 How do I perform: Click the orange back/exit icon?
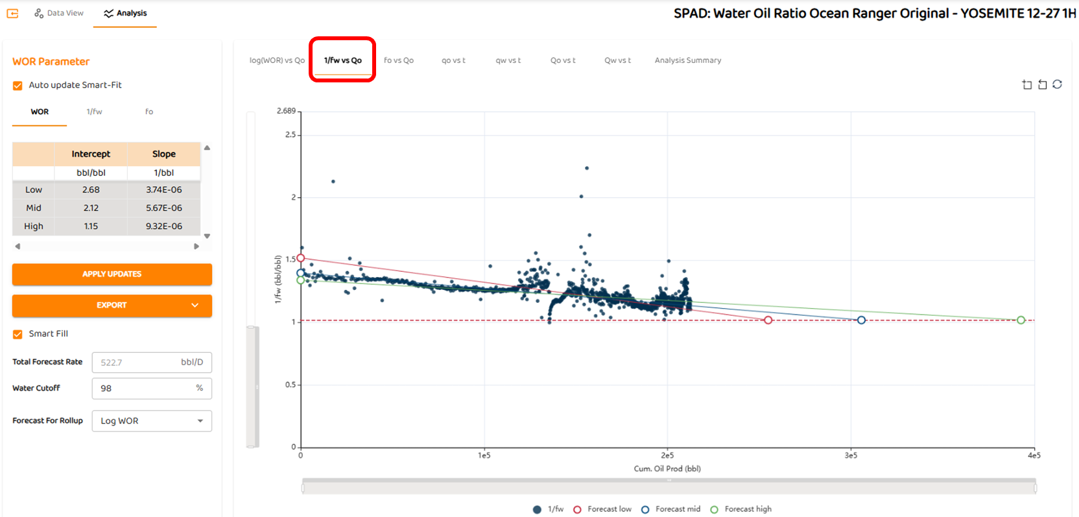(12, 13)
